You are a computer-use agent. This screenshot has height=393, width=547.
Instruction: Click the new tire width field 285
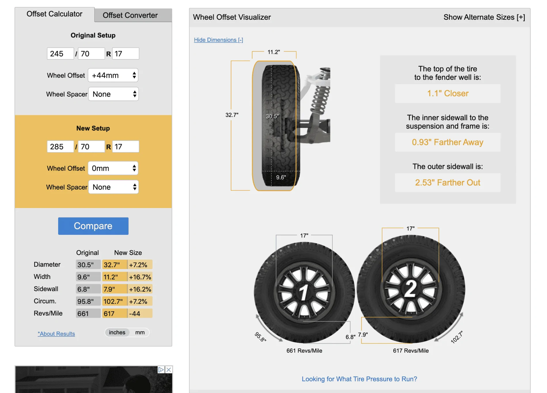click(60, 147)
